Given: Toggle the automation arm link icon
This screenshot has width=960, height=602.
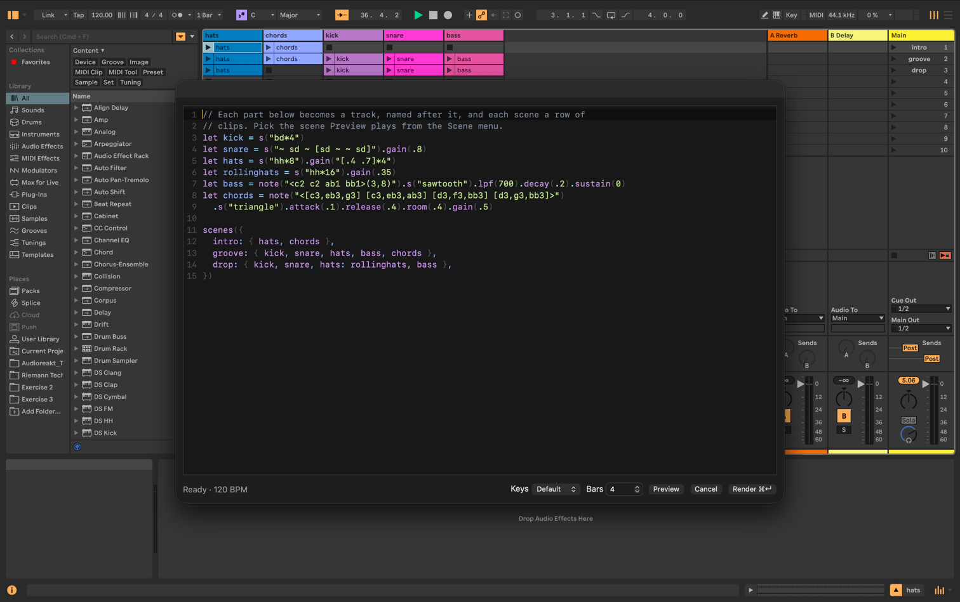Looking at the screenshot, I should click(x=482, y=15).
